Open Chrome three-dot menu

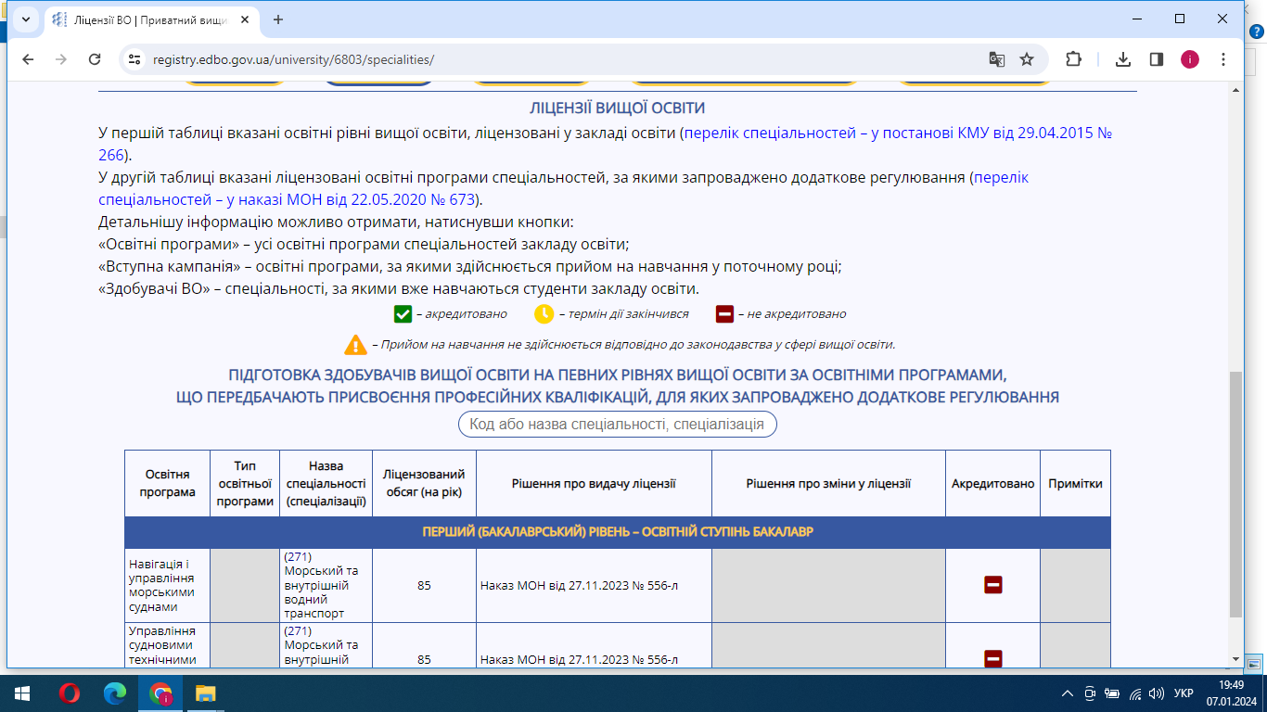(x=1223, y=59)
